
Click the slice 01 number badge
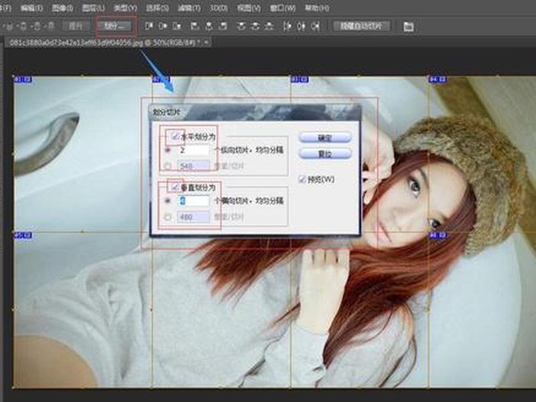click(x=23, y=80)
